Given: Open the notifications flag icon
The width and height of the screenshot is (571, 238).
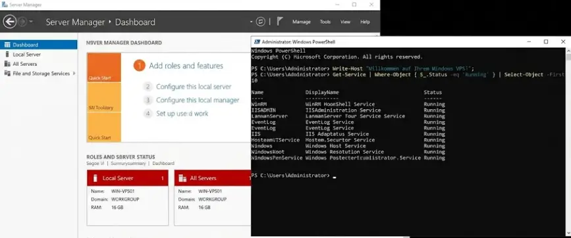Looking at the screenshot, I should [x=279, y=22].
